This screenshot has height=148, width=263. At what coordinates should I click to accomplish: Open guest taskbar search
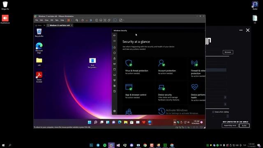96,123
